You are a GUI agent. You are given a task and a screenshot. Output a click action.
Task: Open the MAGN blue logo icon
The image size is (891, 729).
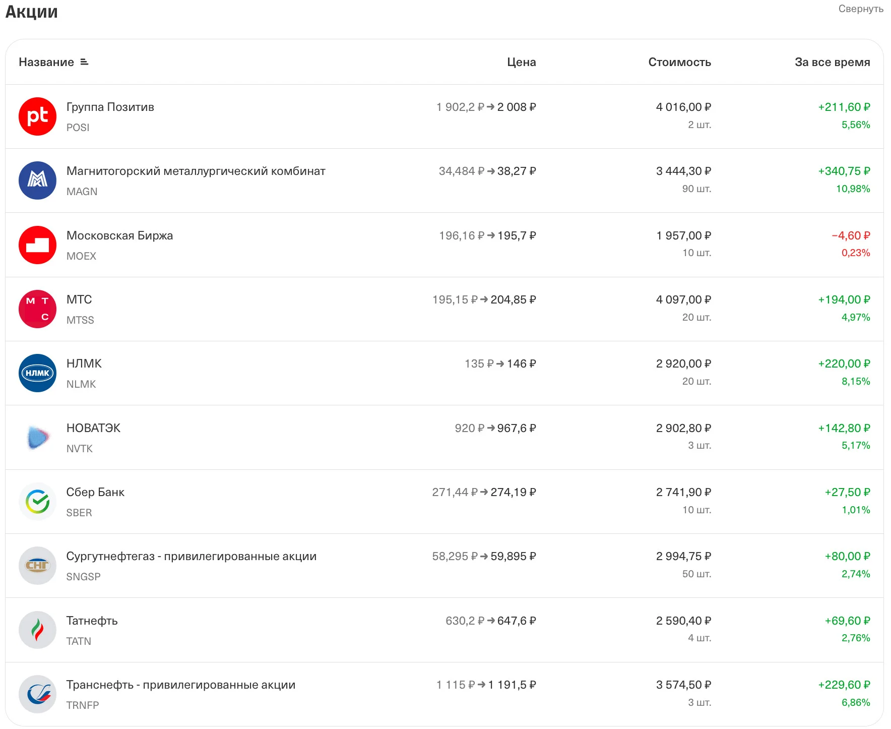point(37,180)
